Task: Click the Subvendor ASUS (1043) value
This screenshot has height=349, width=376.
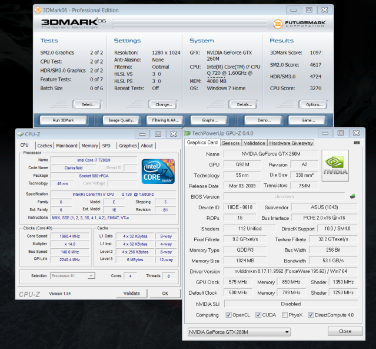Action: point(324,207)
